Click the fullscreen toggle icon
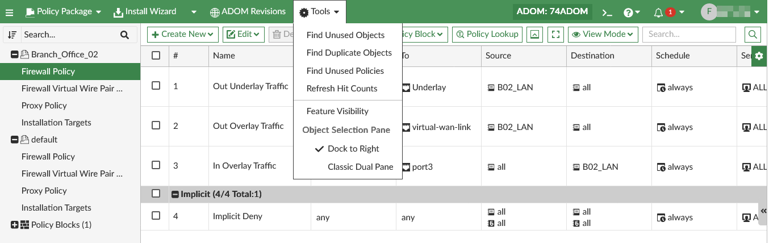 coord(556,34)
